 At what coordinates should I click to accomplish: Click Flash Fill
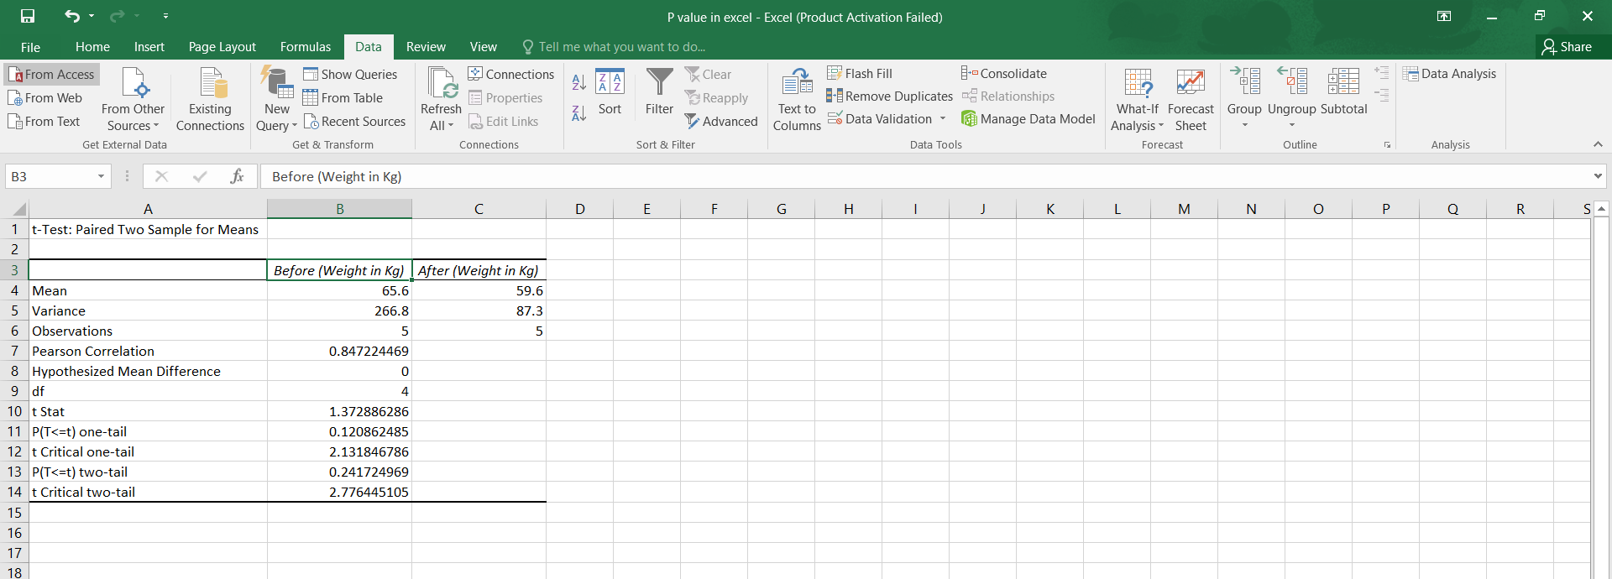pos(860,74)
